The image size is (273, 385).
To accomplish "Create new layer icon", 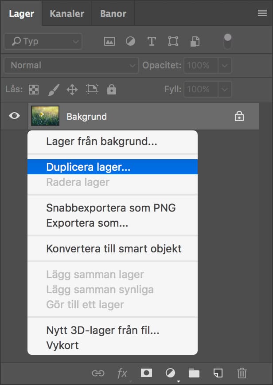I will click(218, 373).
